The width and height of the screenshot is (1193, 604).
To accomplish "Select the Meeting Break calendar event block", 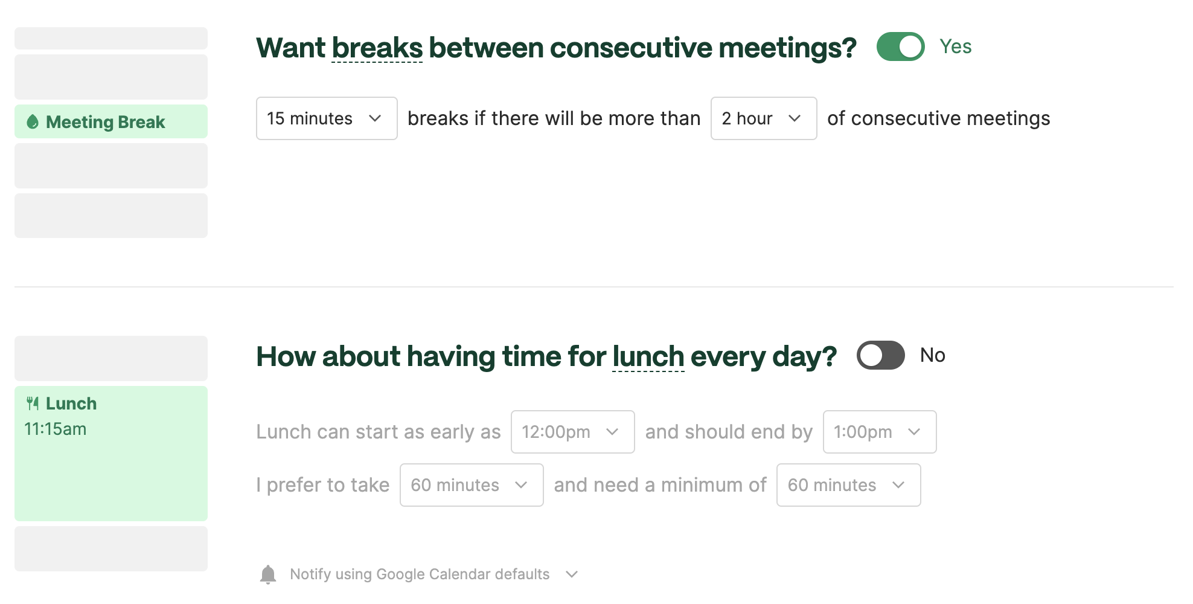I will point(111,121).
